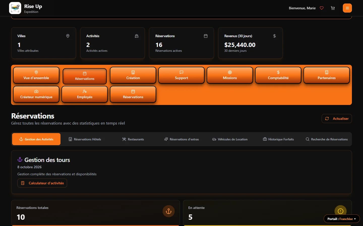Select the Gestion des Activités tab
The height and width of the screenshot is (226, 363).
(x=36, y=139)
